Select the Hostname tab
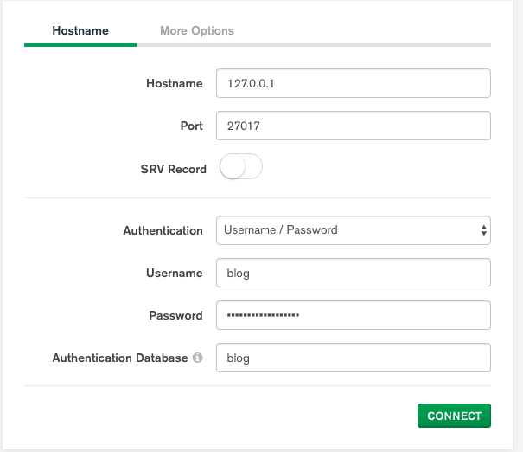 point(80,30)
